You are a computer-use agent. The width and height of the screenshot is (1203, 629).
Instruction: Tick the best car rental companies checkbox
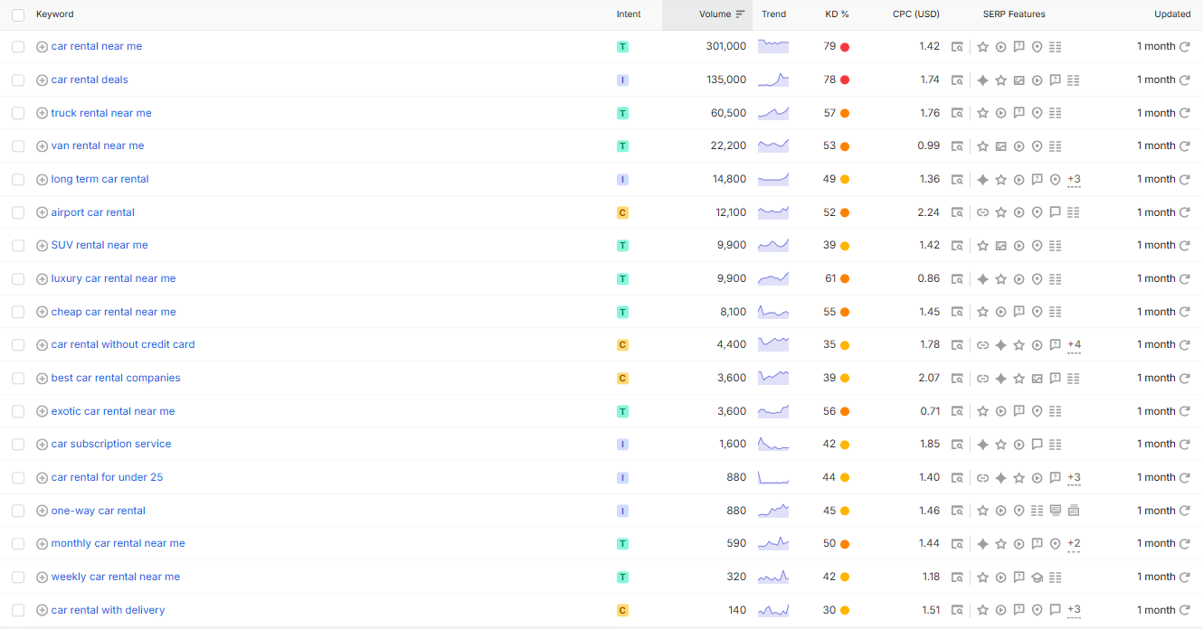[18, 379]
